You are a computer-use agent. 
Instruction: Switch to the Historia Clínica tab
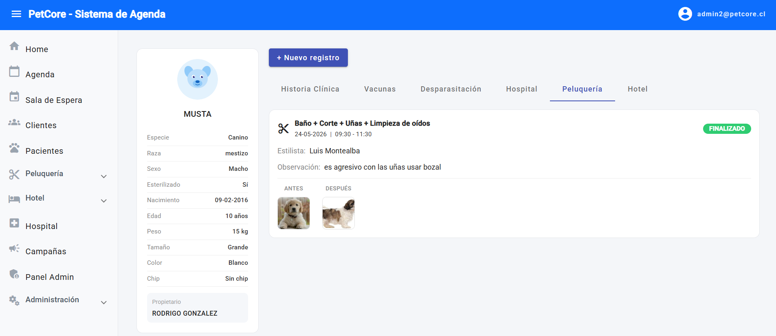[x=310, y=89]
